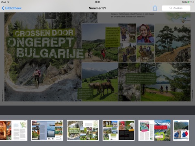Tap the photo of the woman with headscarf

[145, 33]
